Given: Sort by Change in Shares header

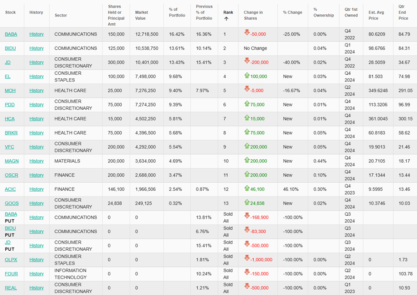Looking at the screenshot, I should 253,15.
